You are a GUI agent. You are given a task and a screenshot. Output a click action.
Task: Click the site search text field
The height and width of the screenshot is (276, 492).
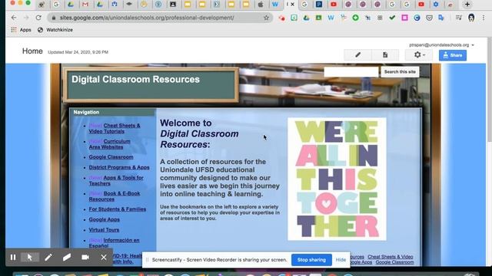coord(351,72)
